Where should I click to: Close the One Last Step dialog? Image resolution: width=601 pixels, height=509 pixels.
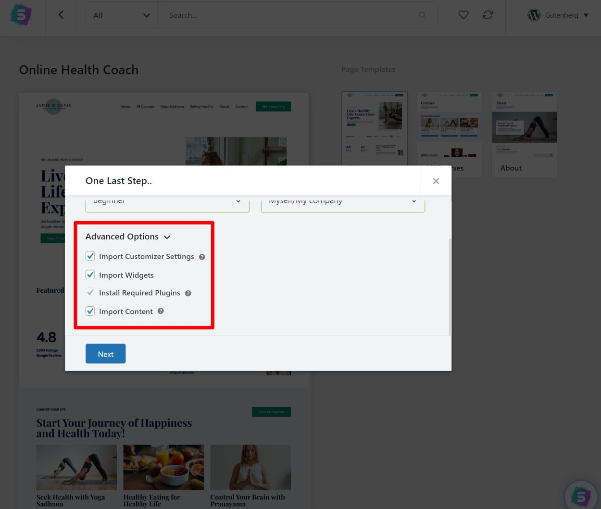(436, 181)
